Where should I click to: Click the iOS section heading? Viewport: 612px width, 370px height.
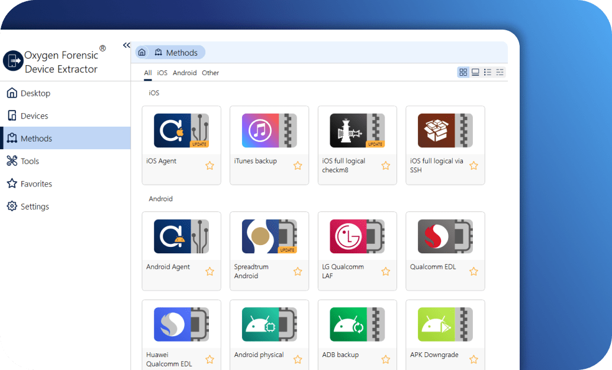tap(154, 93)
